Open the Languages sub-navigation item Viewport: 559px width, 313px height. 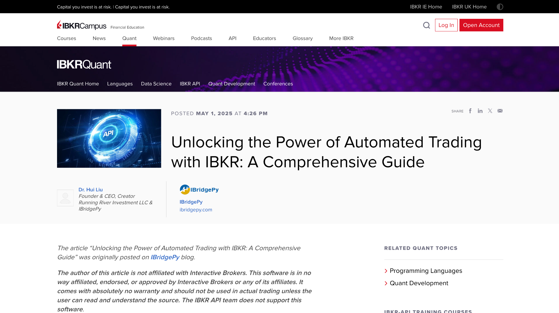pos(120,84)
